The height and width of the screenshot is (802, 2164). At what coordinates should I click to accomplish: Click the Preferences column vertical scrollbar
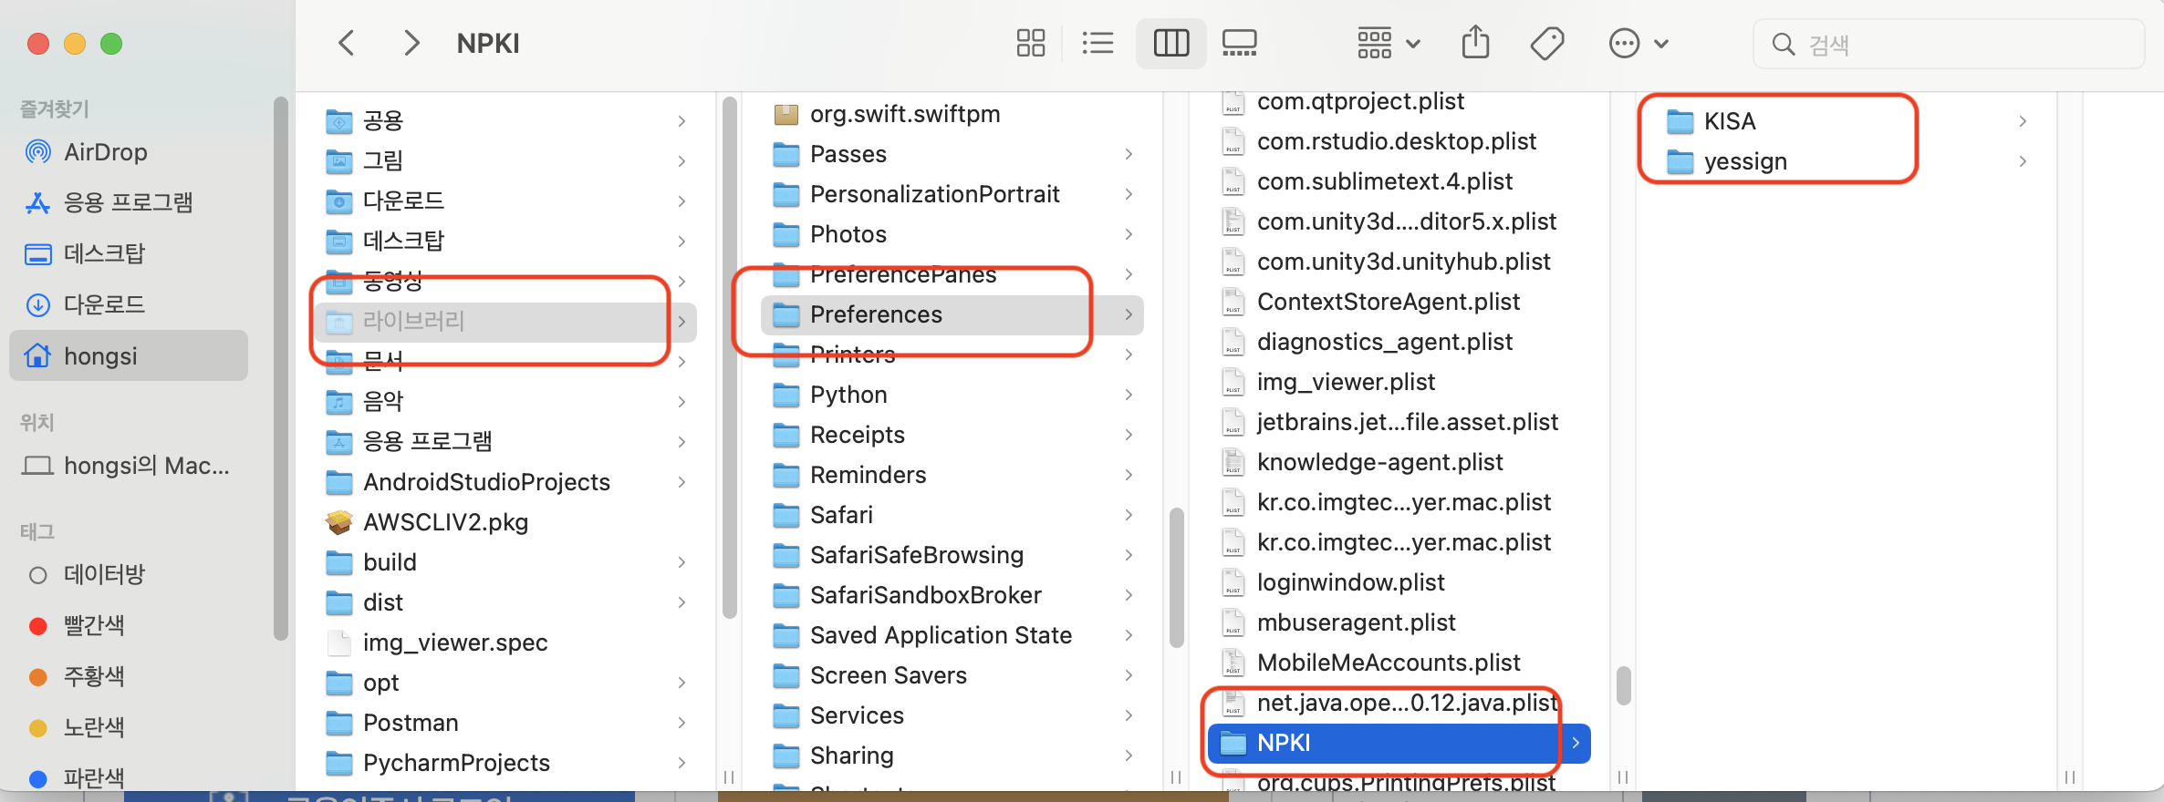1623,685
